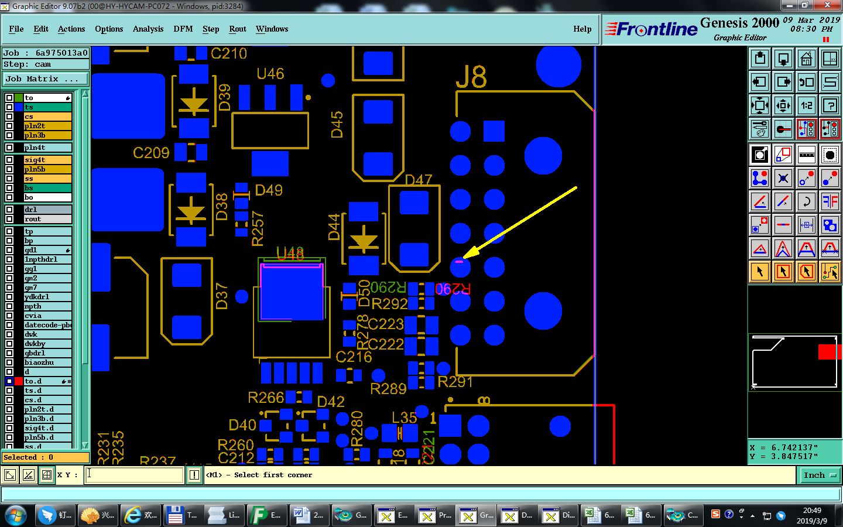
Task: Open the Job Matrix dropdown
Action: [46, 78]
